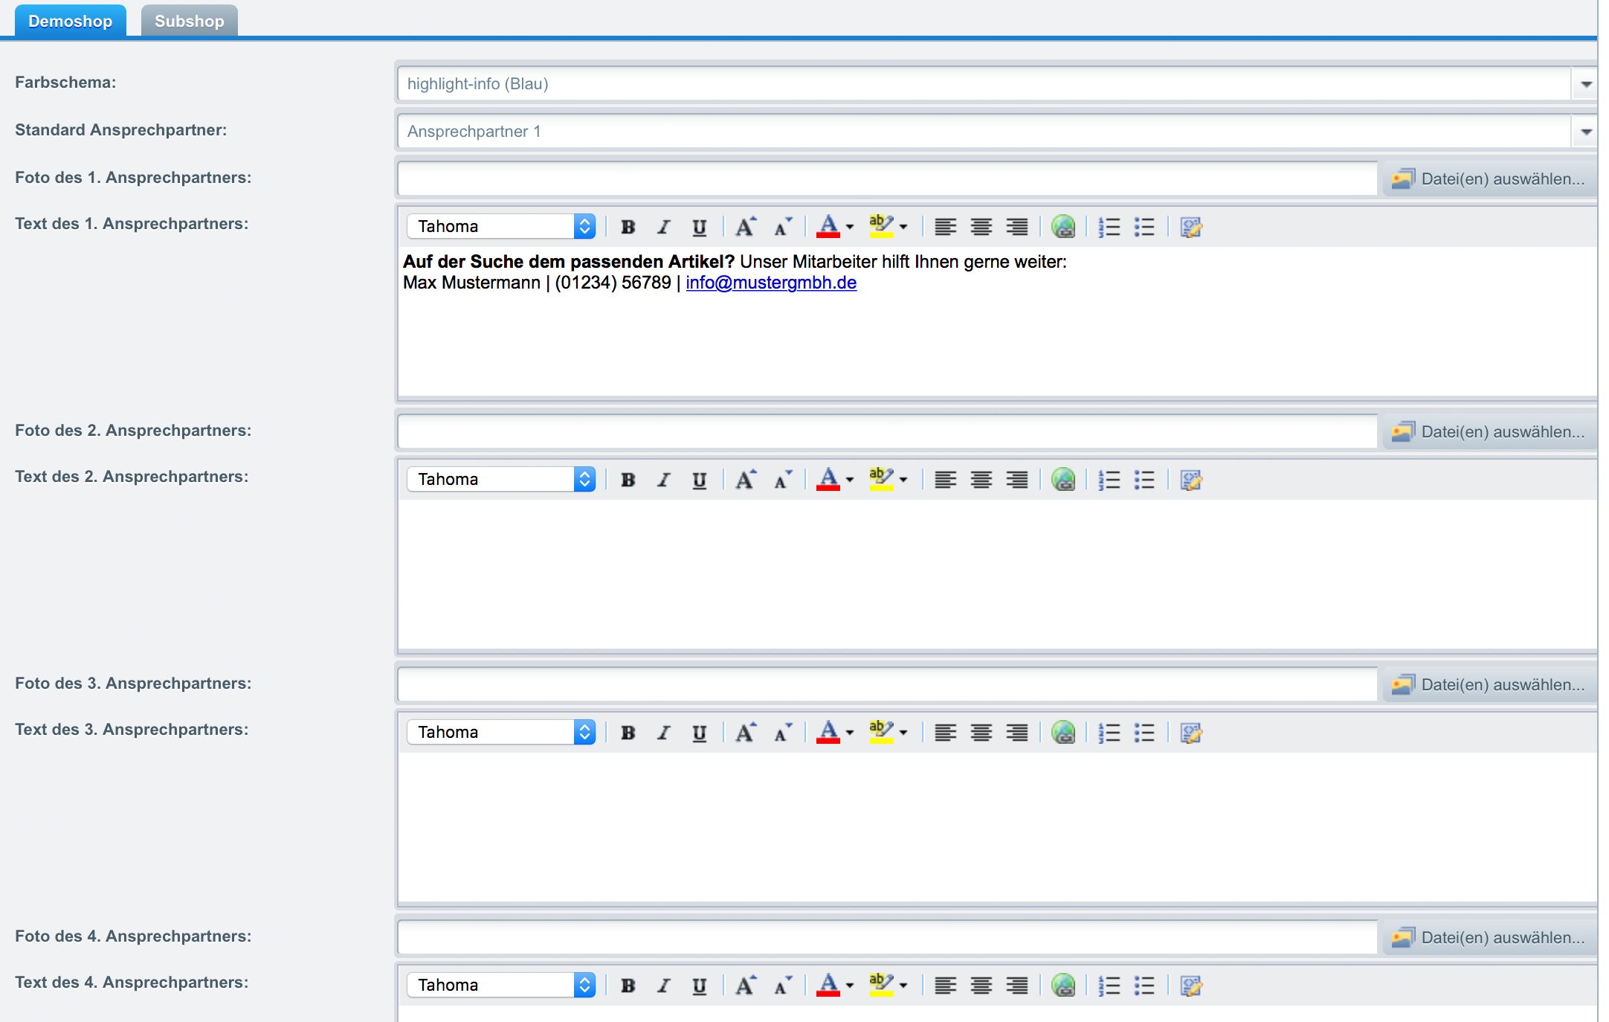Click the Ansprechpartner 1 combo field

984,132
